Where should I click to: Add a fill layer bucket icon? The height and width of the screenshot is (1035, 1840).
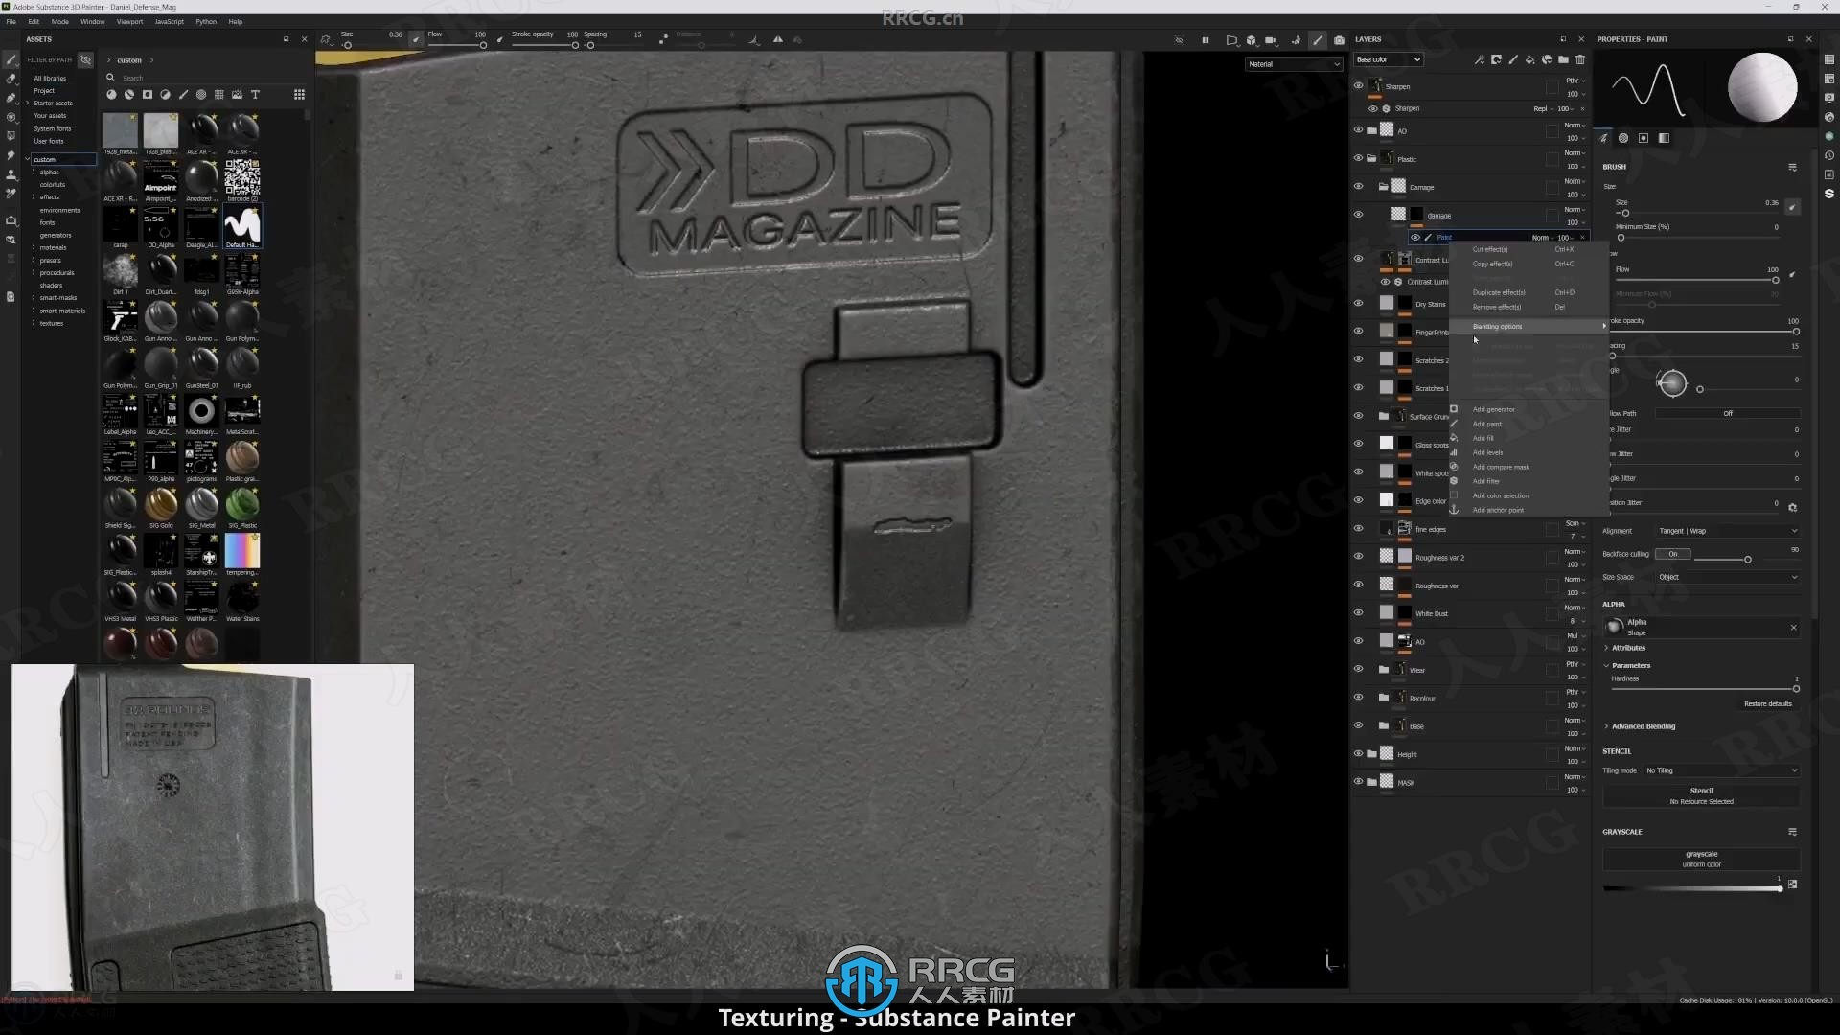click(1529, 59)
